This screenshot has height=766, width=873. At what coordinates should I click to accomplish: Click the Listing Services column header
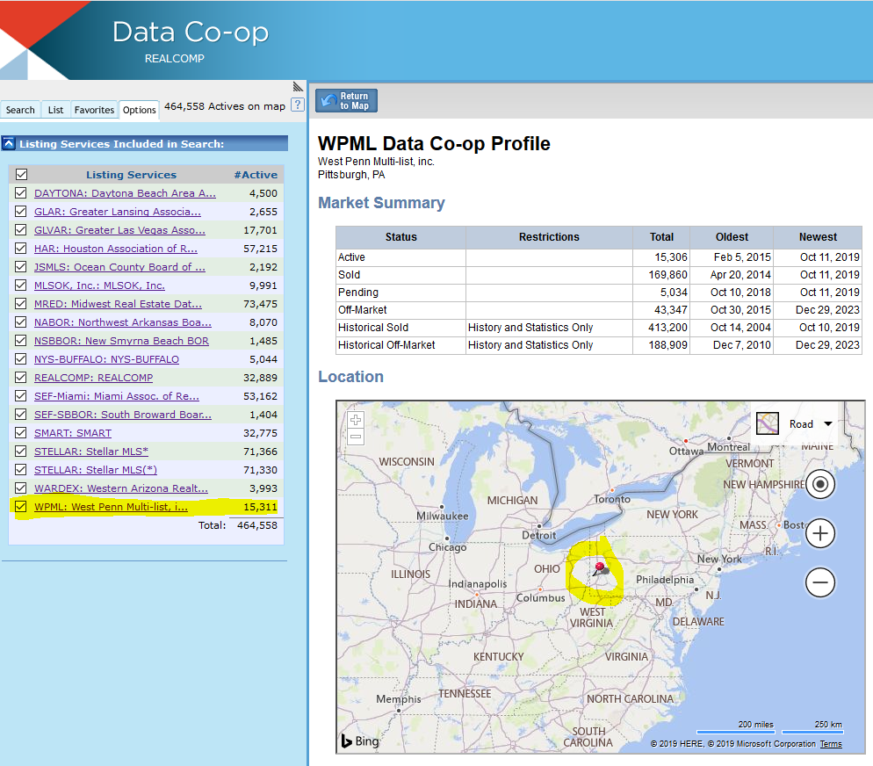tap(132, 175)
